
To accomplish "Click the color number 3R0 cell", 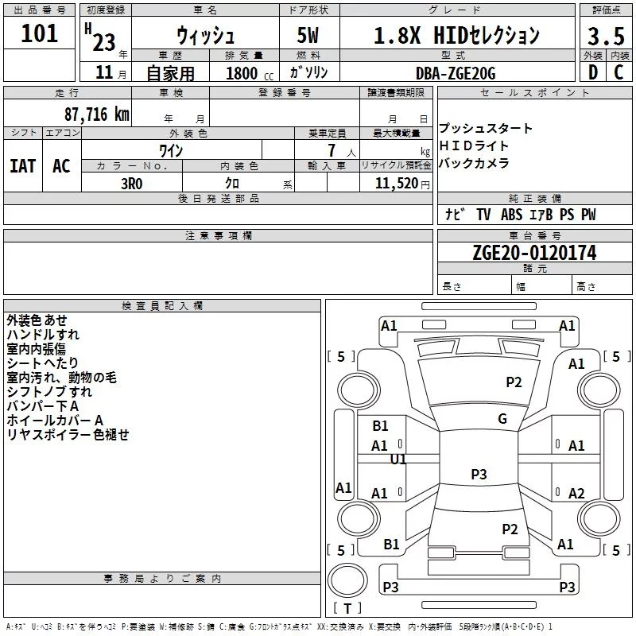I will (x=132, y=183).
